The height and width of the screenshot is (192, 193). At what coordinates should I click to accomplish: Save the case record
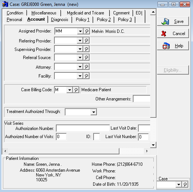point(173,21)
